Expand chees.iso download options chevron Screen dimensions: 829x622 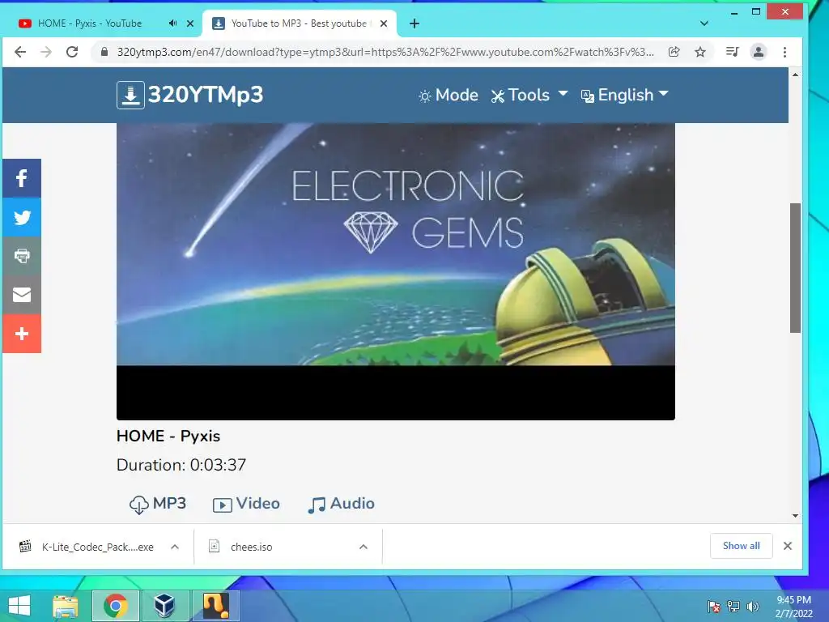point(363,547)
